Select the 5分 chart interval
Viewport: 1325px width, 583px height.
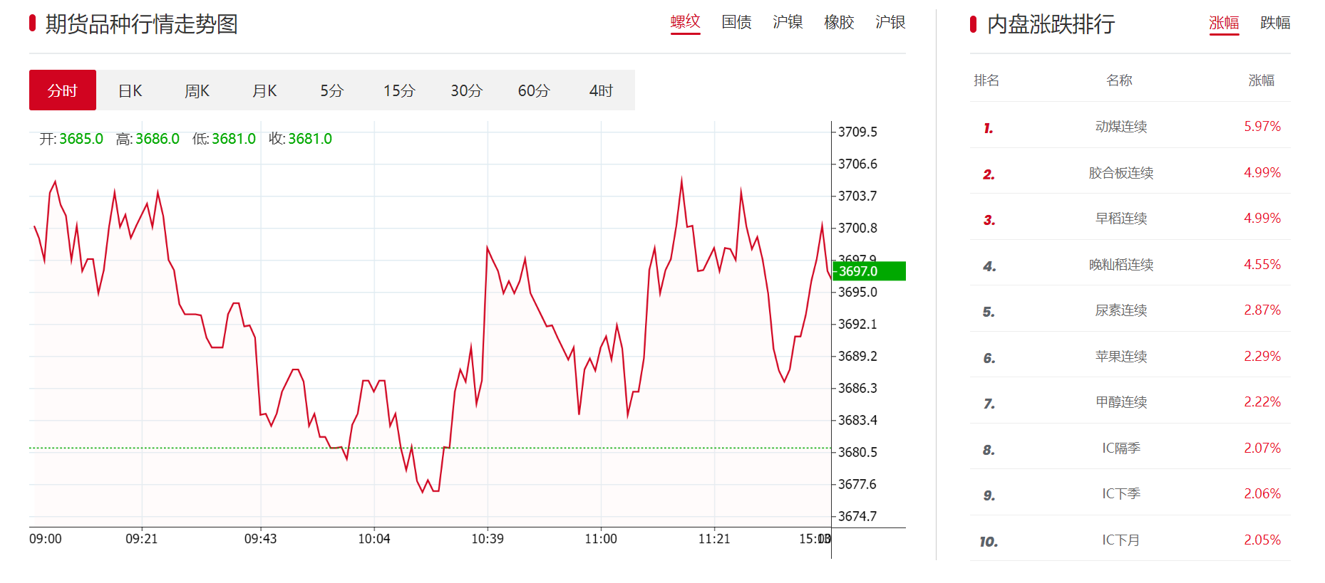click(331, 90)
